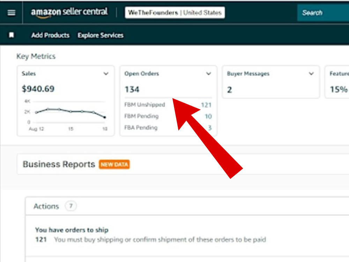Open the FBM Pending 10 count link

208,116
